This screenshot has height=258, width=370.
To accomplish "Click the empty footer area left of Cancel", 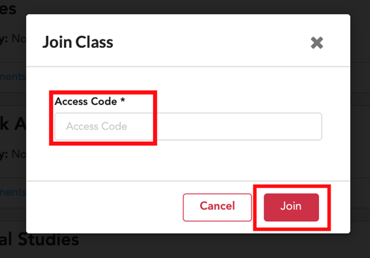I will point(102,207).
